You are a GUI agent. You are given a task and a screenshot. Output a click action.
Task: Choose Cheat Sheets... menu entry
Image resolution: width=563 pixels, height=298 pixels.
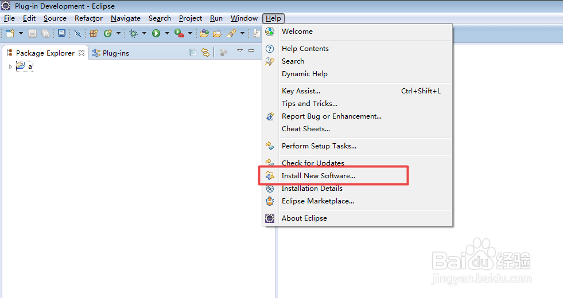point(358,129)
